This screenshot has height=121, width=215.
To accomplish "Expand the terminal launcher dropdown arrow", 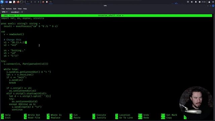I will pyautogui.click(x=24, y=2).
